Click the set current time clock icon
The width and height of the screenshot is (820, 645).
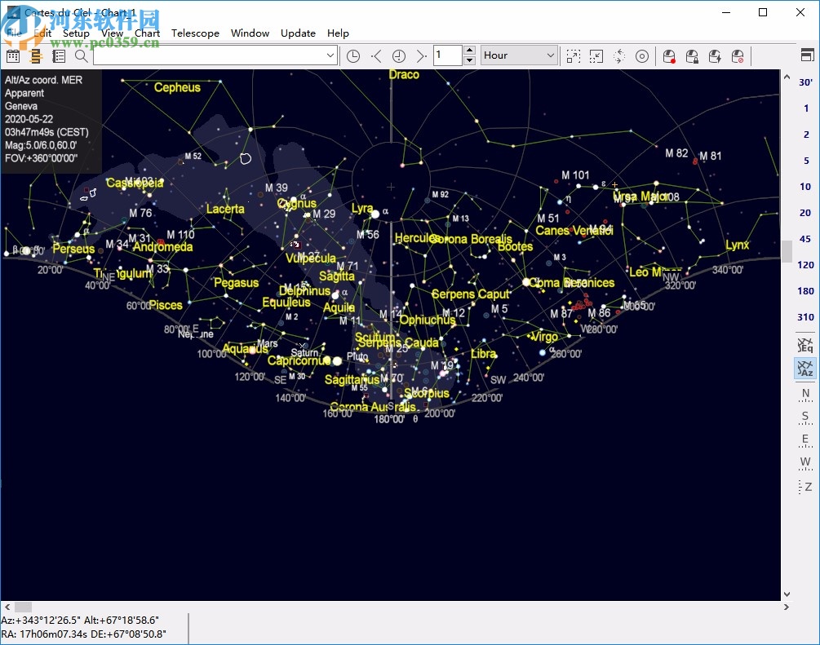pyautogui.click(x=353, y=55)
